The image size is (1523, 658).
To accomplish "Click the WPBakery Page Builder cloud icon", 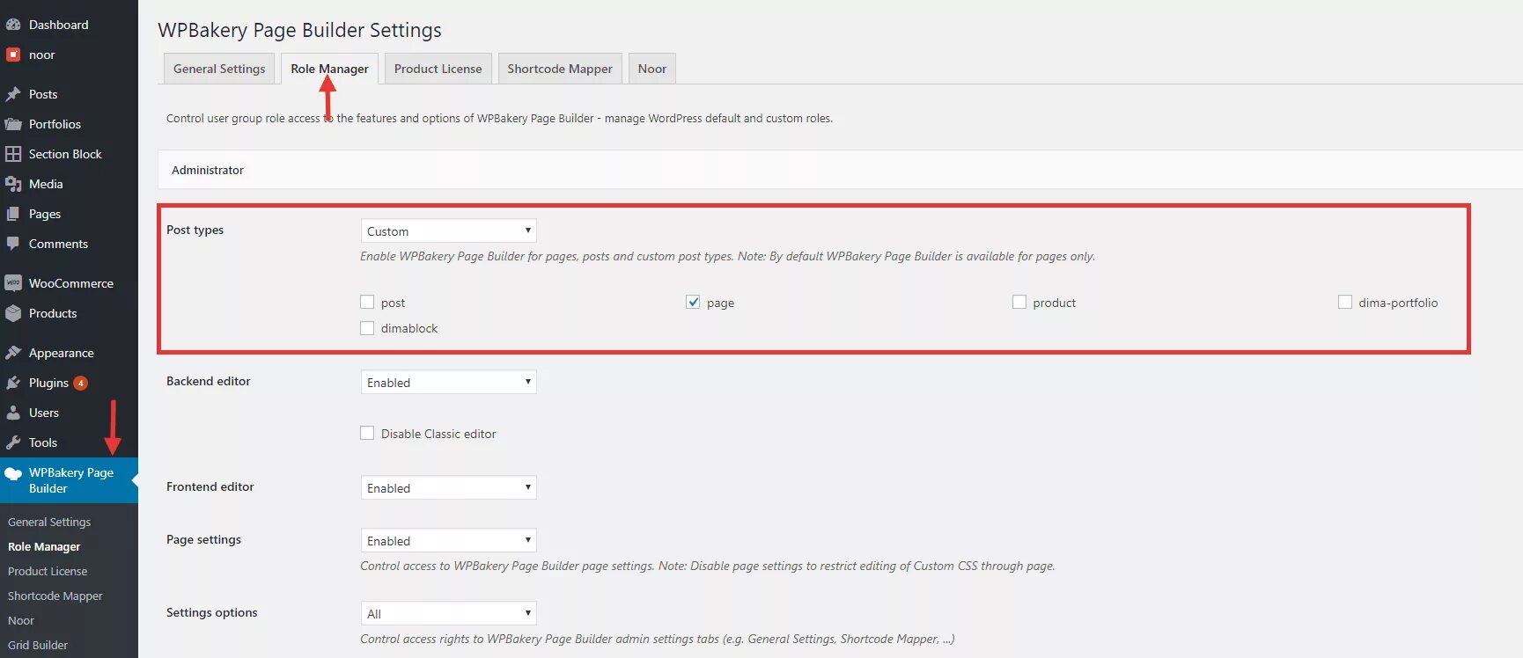I will coord(13,473).
